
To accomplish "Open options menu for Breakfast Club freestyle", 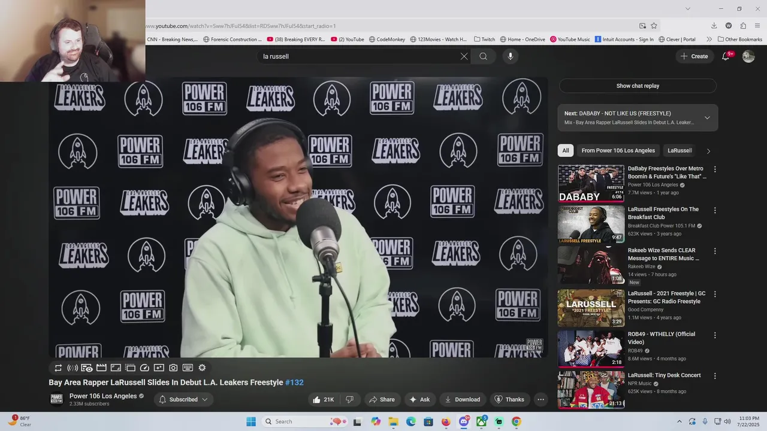I will [715, 210].
